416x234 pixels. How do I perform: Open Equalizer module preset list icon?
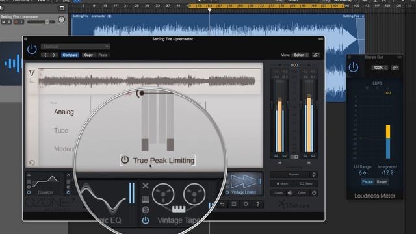coord(29,182)
